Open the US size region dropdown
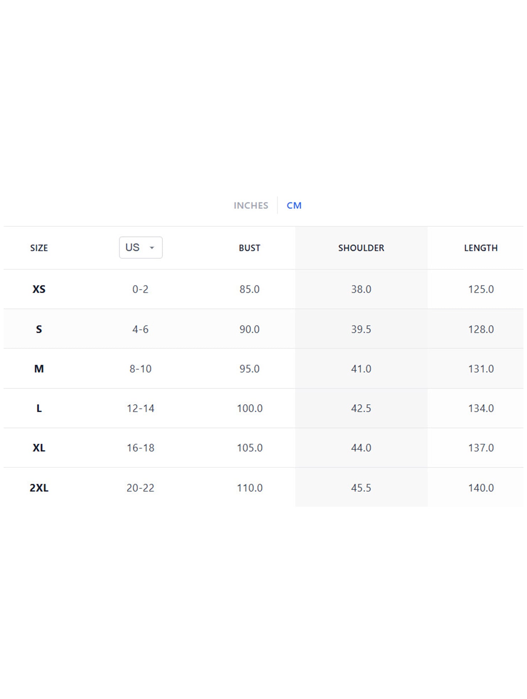The height and width of the screenshot is (699, 527). tap(140, 247)
